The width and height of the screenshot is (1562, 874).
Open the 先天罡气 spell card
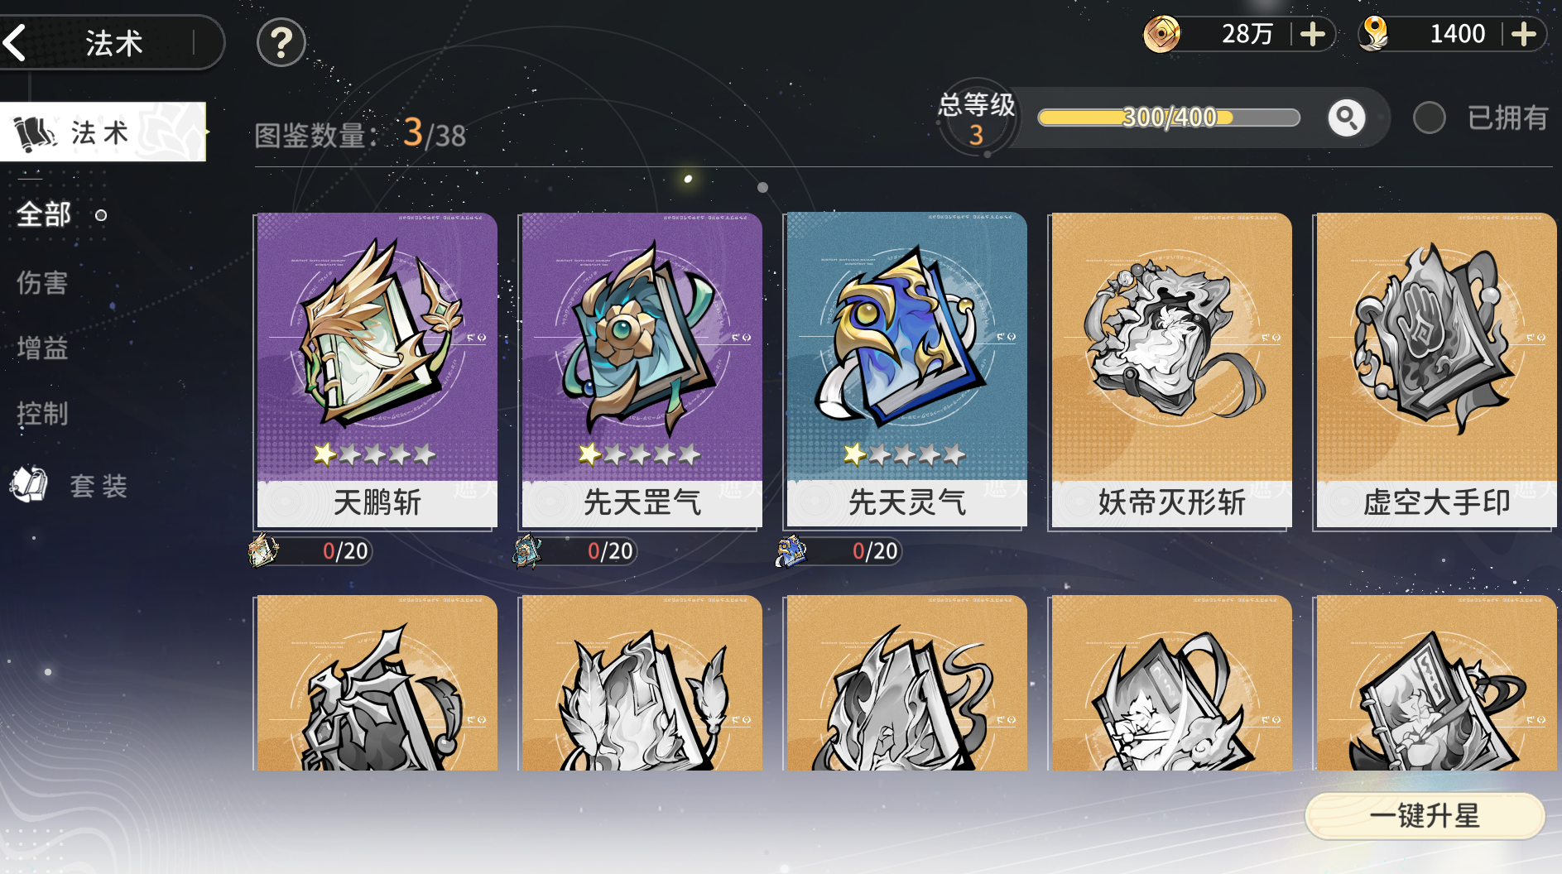[x=642, y=370]
